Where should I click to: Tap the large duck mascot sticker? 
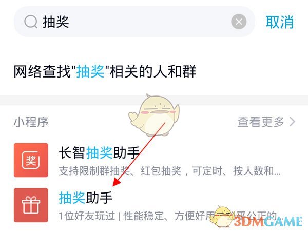point(154,115)
